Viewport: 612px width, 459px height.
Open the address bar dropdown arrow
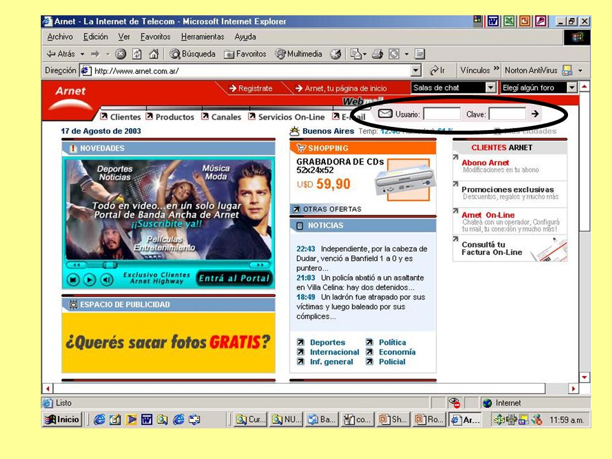[x=416, y=71]
